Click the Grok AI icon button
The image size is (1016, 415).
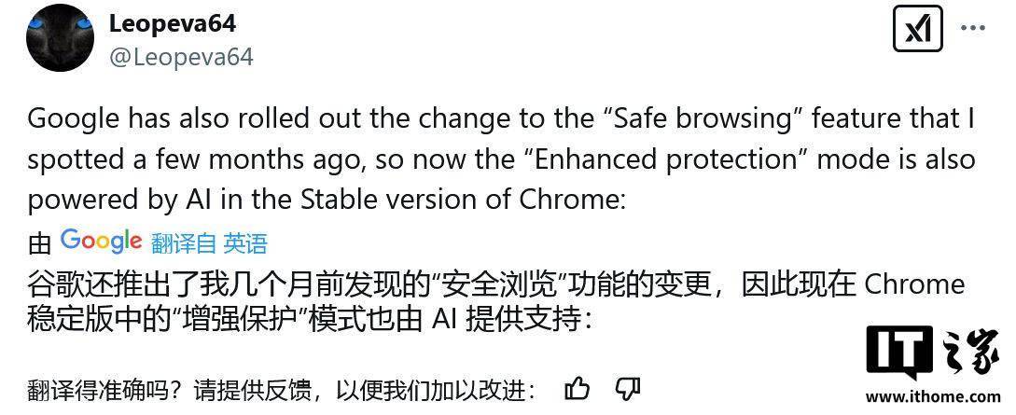[918, 29]
